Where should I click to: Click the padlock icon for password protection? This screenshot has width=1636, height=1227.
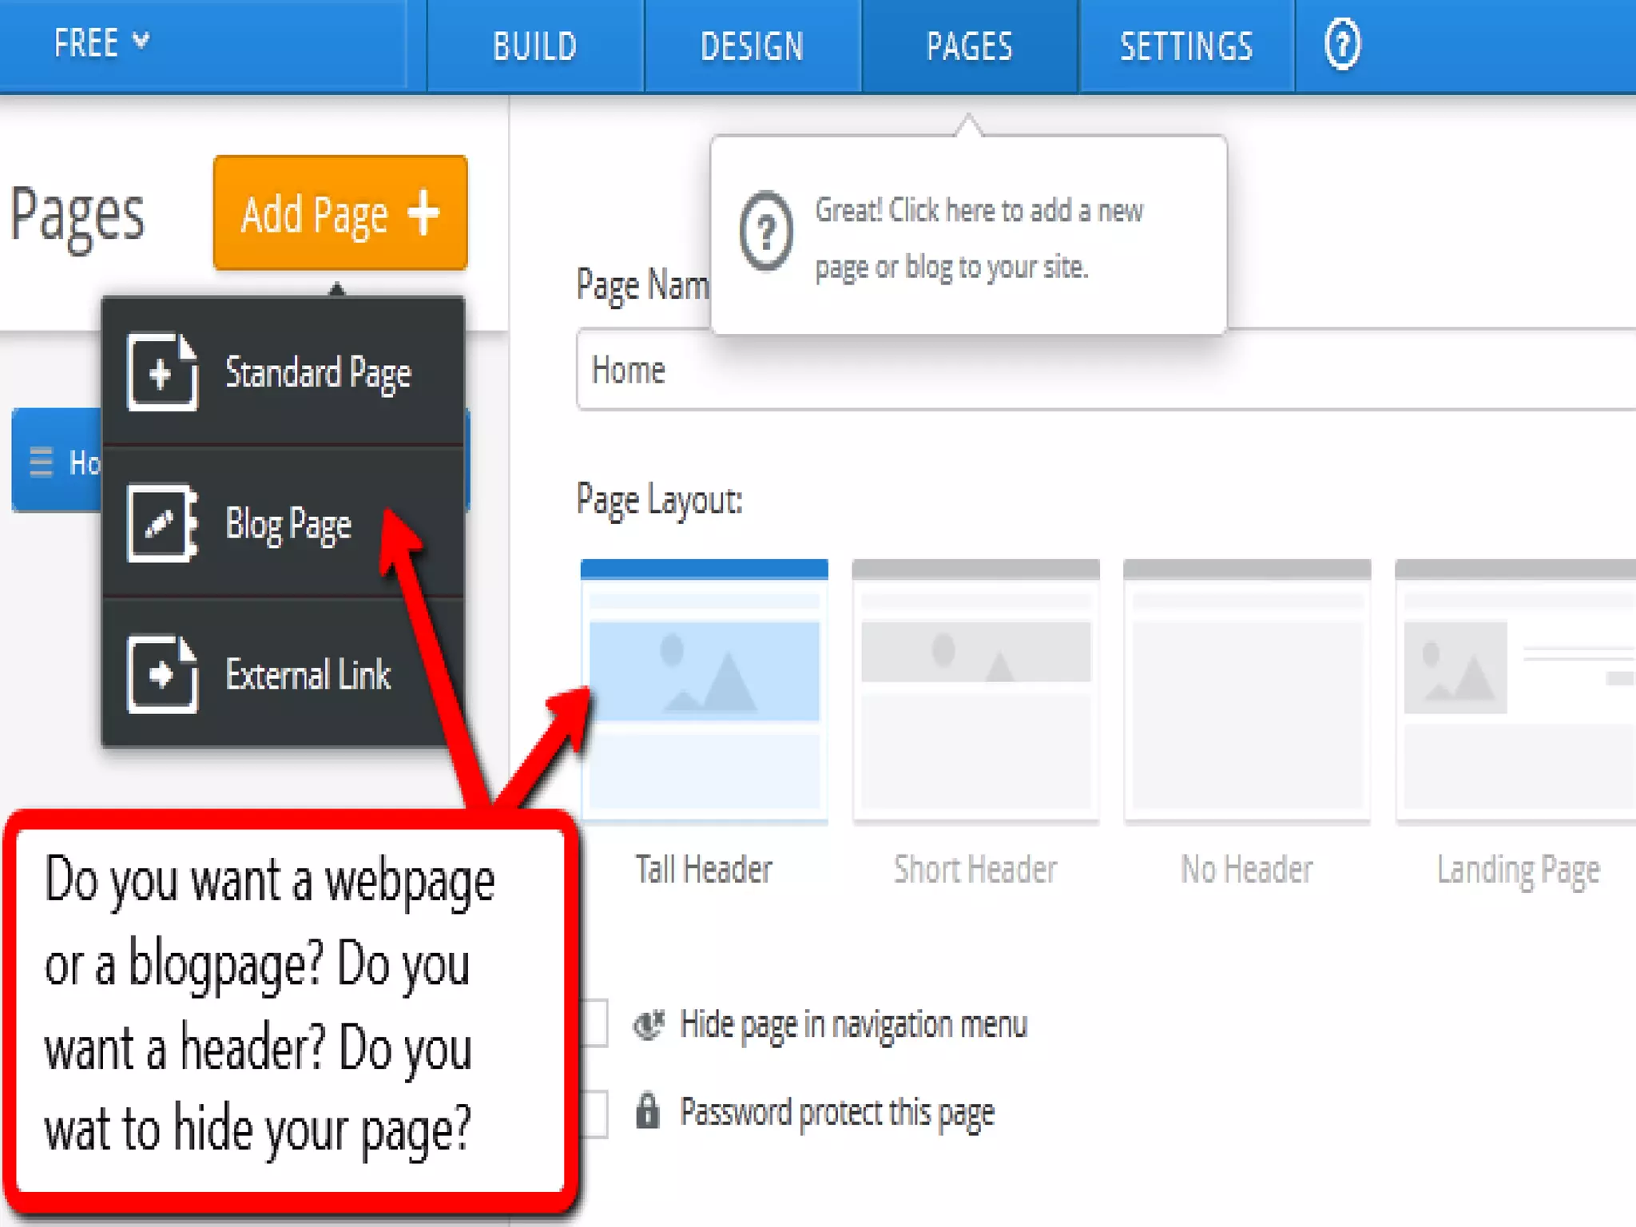tap(647, 1111)
